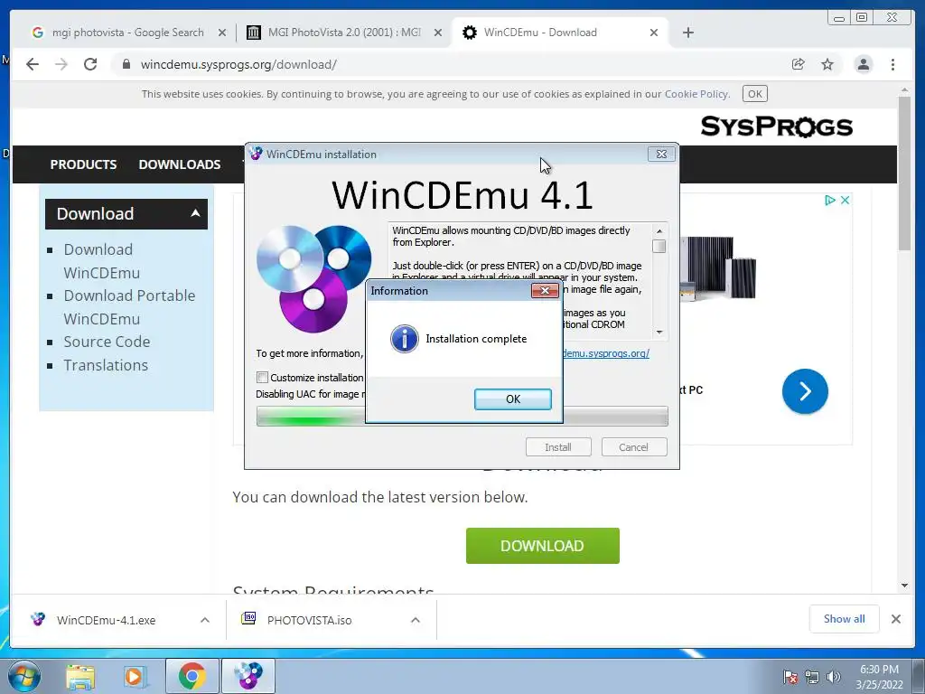
Task: Open a new browser tab
Action: tap(687, 33)
